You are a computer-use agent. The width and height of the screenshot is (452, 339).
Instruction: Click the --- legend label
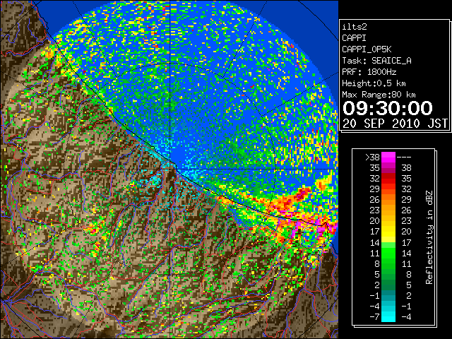click(x=404, y=157)
